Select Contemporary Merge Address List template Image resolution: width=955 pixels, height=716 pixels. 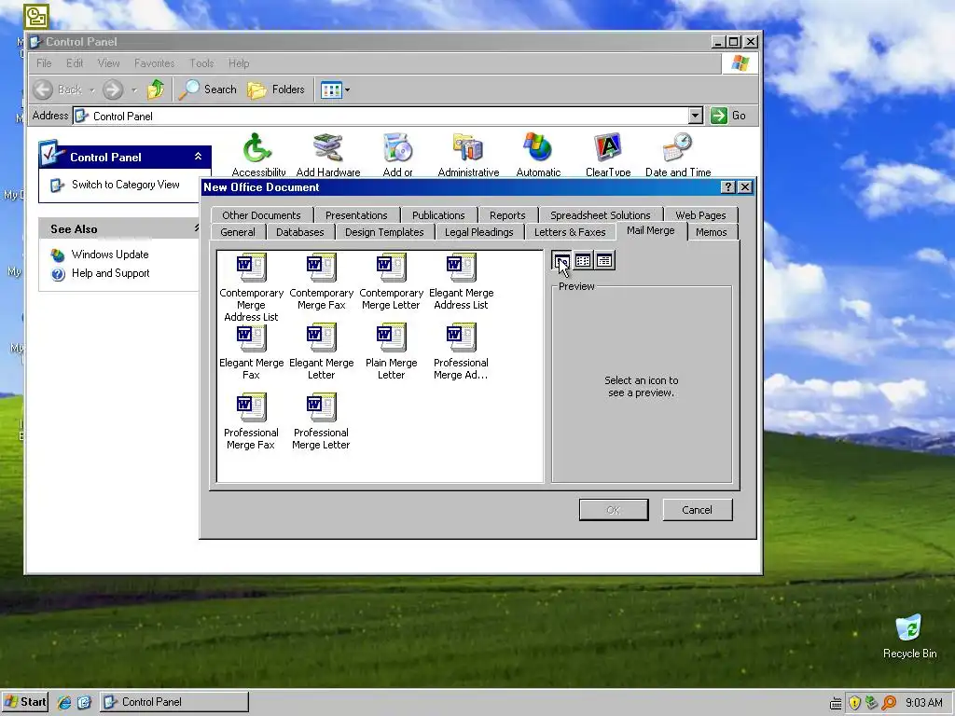251,287
